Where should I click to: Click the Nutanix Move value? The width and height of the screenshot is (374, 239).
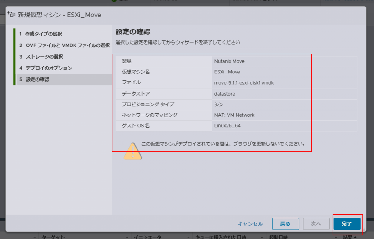coord(229,61)
